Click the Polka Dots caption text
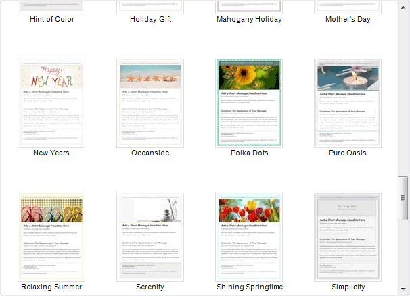The width and height of the screenshot is (410, 296). pos(249,153)
